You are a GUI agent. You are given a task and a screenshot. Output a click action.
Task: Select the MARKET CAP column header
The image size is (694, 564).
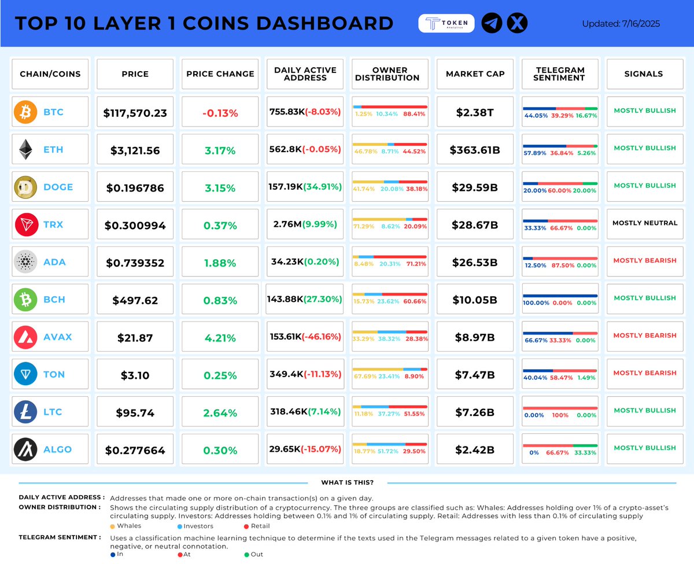point(475,73)
